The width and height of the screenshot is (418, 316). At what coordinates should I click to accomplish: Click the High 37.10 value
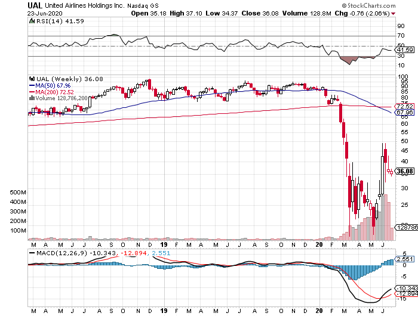(x=186, y=13)
